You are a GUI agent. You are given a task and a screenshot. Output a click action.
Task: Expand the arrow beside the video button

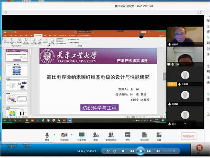coord(72,135)
